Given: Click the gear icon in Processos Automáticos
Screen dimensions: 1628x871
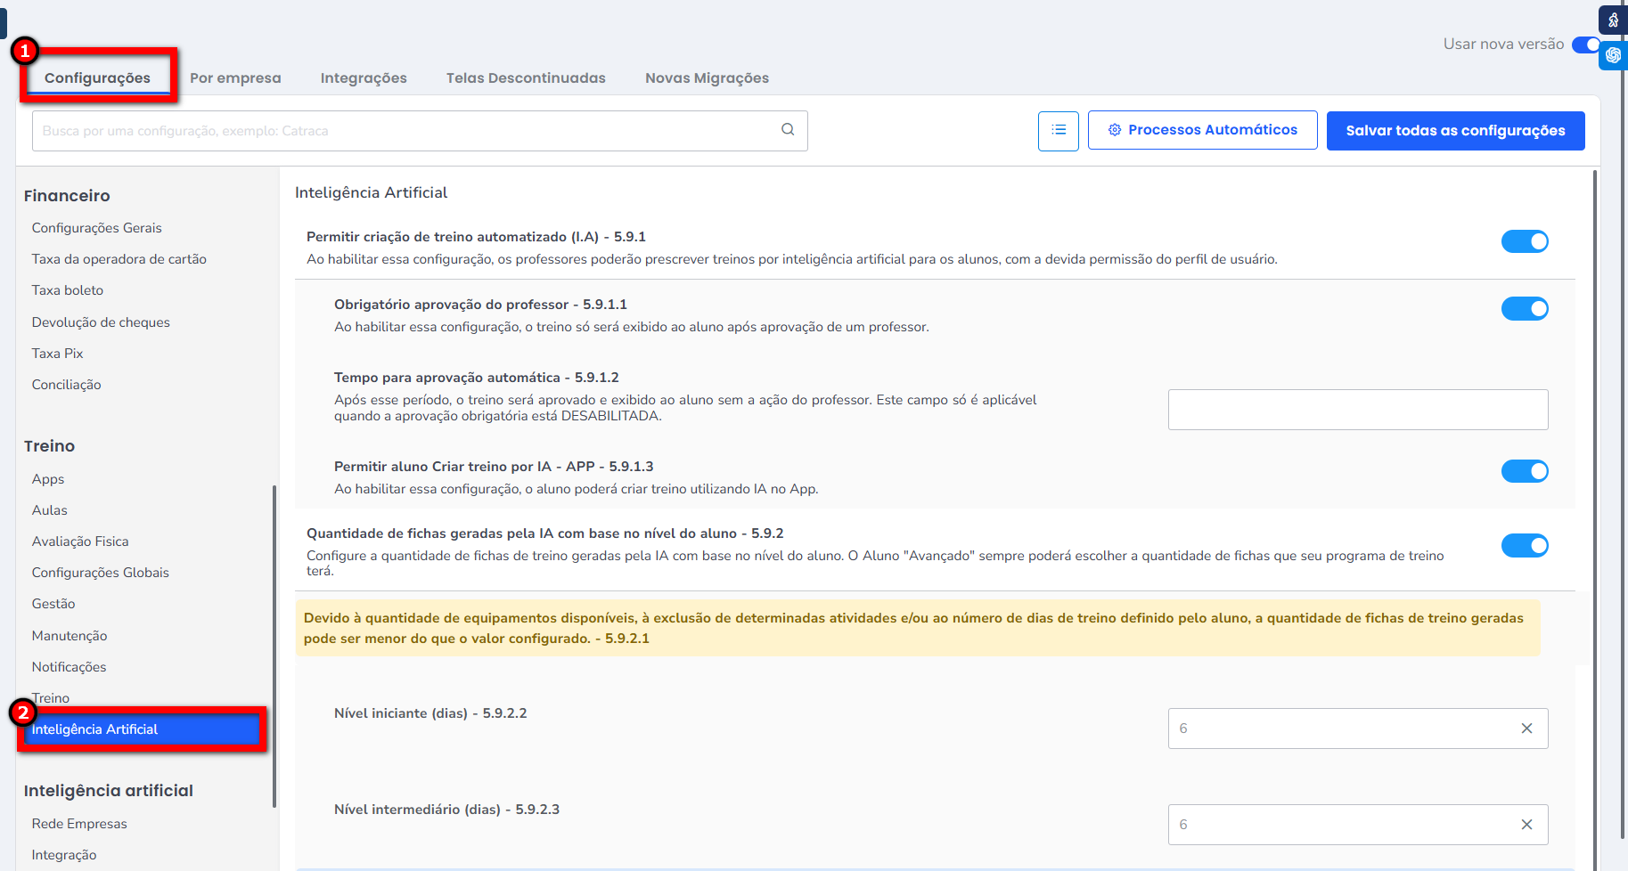Looking at the screenshot, I should (1114, 130).
